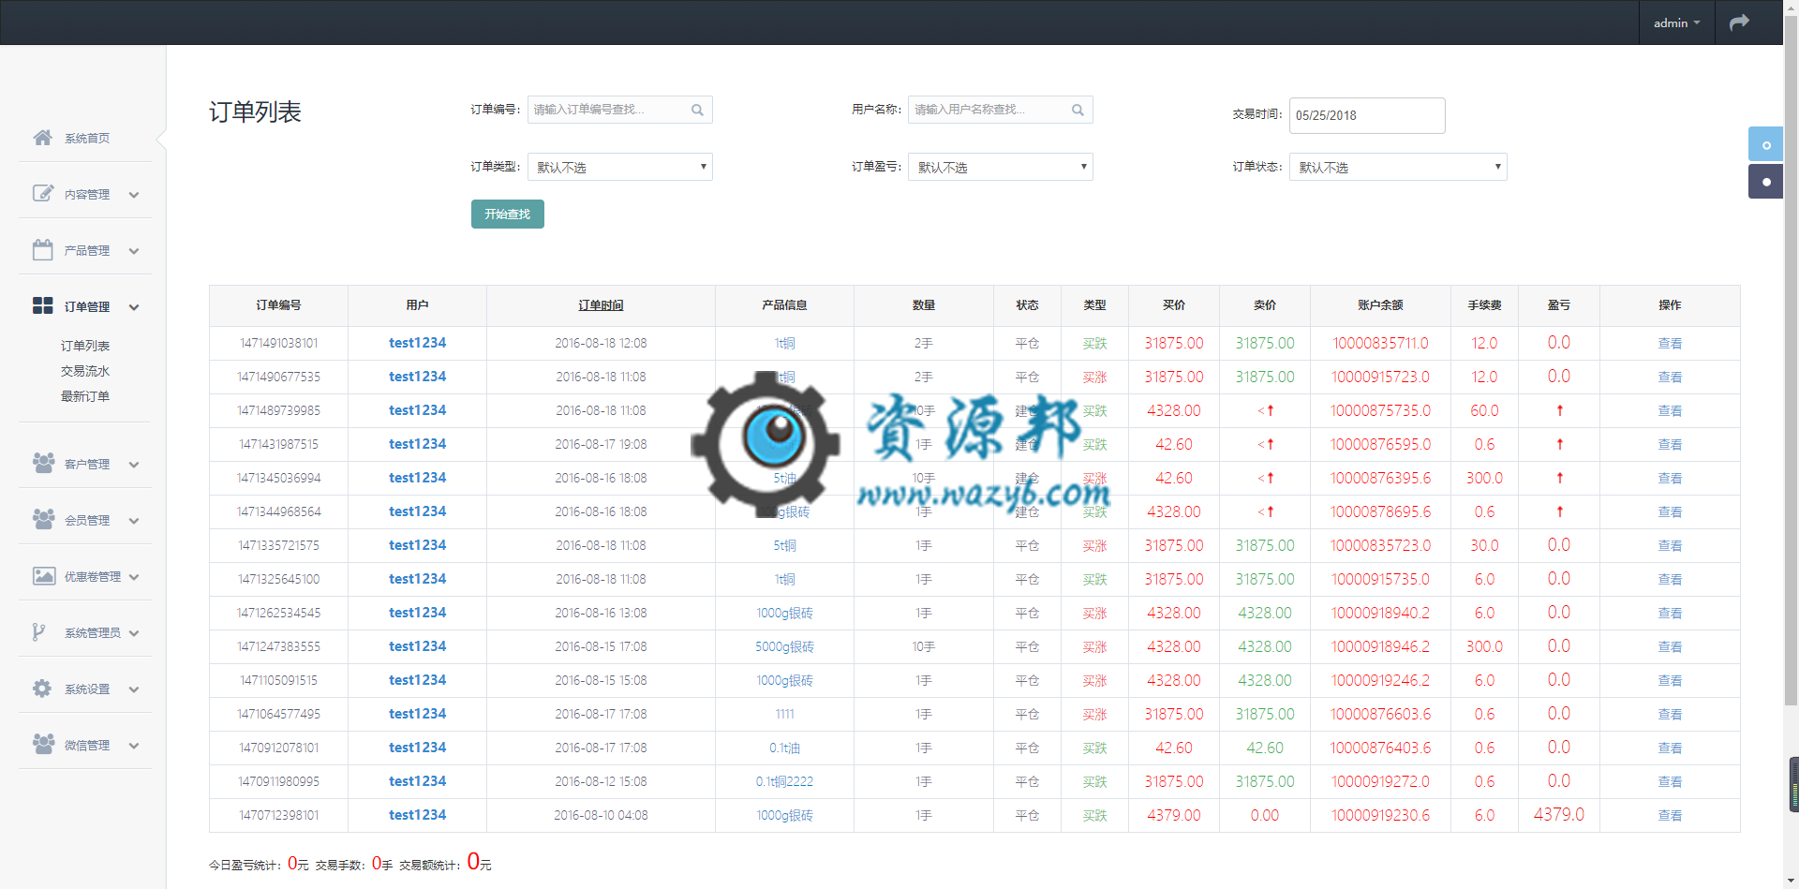Select the 微信管理 menu item

[x=87, y=745]
